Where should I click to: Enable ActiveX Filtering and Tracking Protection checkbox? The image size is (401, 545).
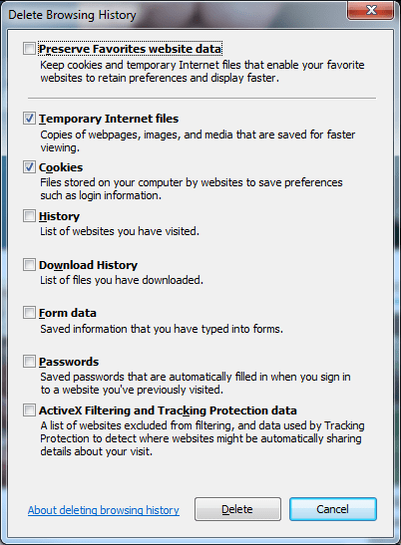click(x=29, y=410)
